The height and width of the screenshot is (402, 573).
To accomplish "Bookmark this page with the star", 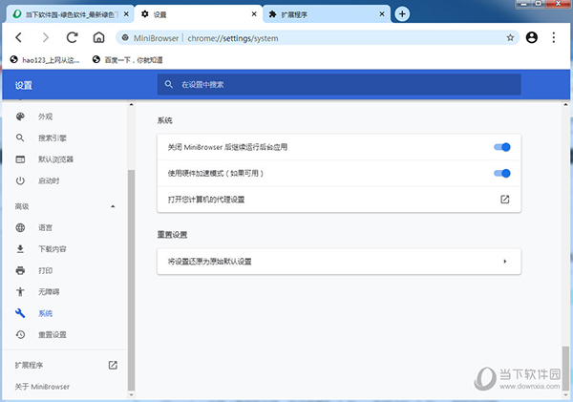I will coord(510,37).
